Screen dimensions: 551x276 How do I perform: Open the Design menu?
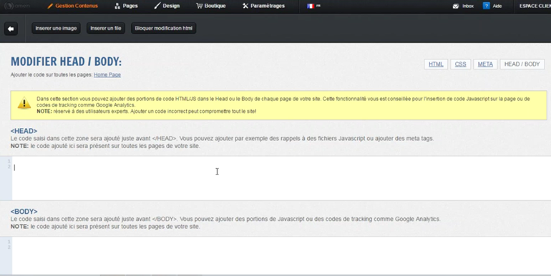167,6
